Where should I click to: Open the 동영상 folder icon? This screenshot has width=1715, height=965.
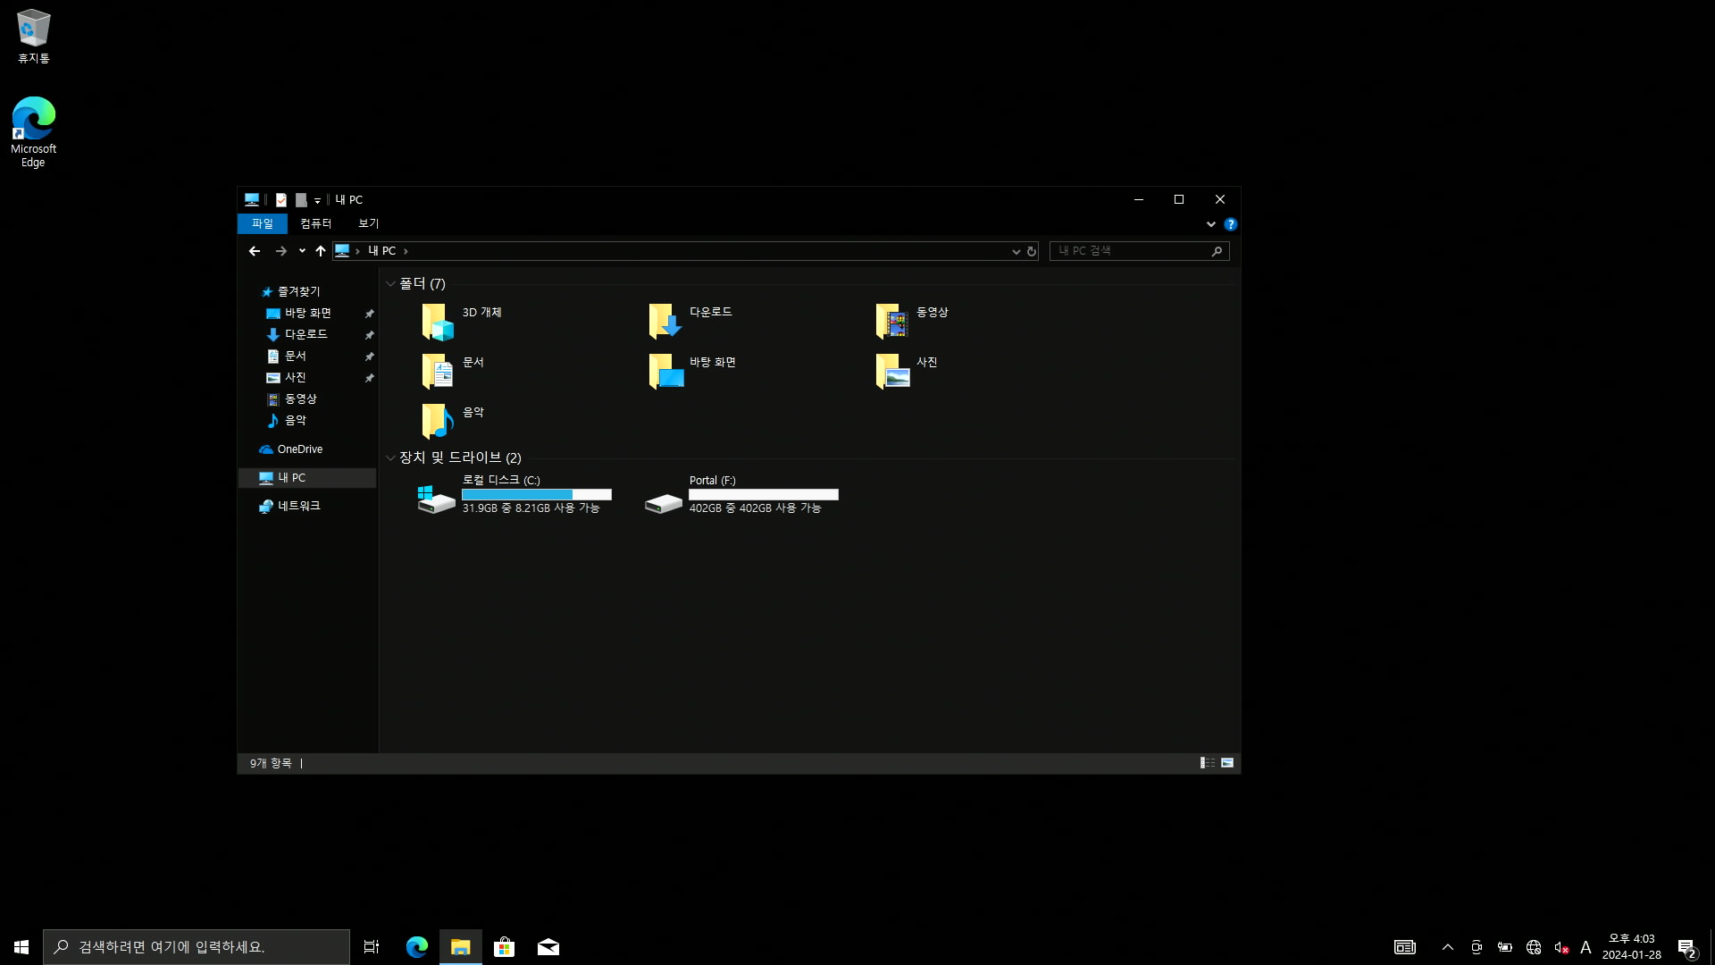click(x=891, y=322)
